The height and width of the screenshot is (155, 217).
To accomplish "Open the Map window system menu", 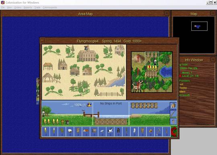I will pos(213,13).
